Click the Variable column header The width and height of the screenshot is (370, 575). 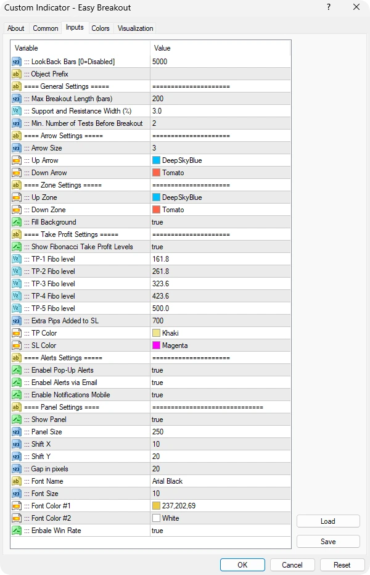(80, 48)
